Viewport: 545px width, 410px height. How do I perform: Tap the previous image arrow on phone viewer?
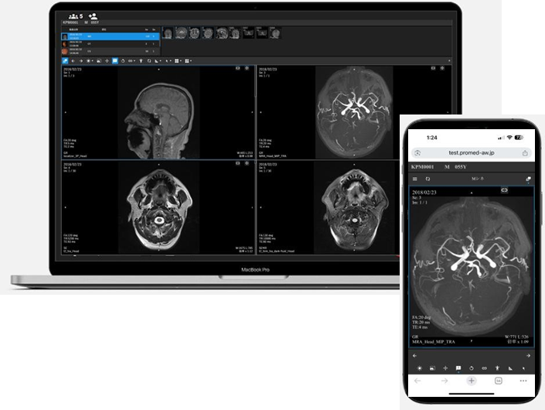tap(414, 355)
